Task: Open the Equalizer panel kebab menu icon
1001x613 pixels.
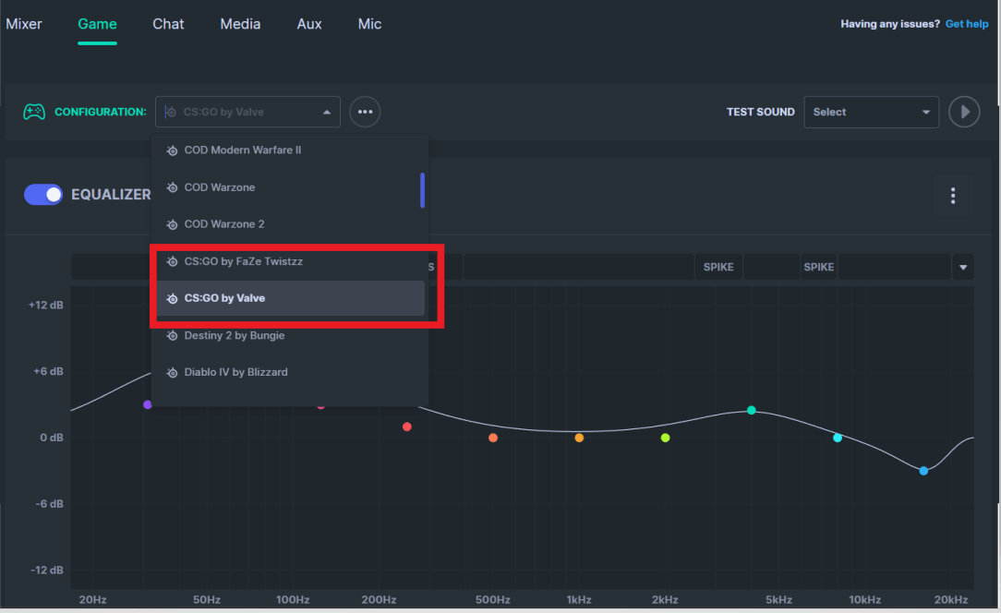Action: click(x=952, y=196)
